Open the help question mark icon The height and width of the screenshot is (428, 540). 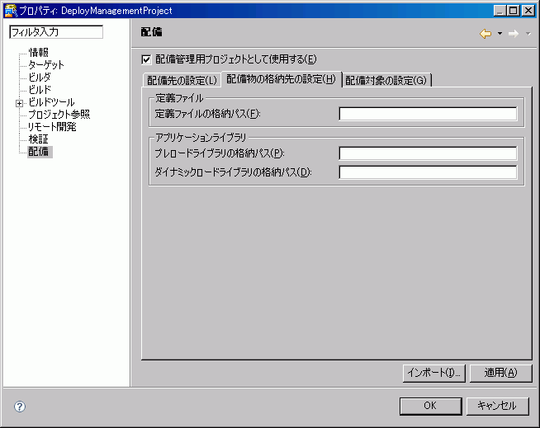pos(20,407)
